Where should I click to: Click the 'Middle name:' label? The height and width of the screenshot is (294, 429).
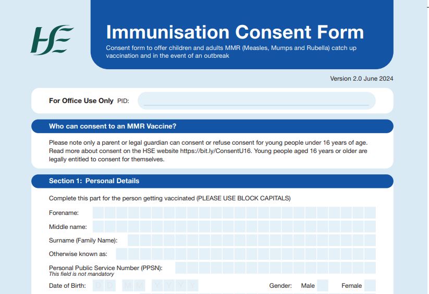click(x=68, y=227)
